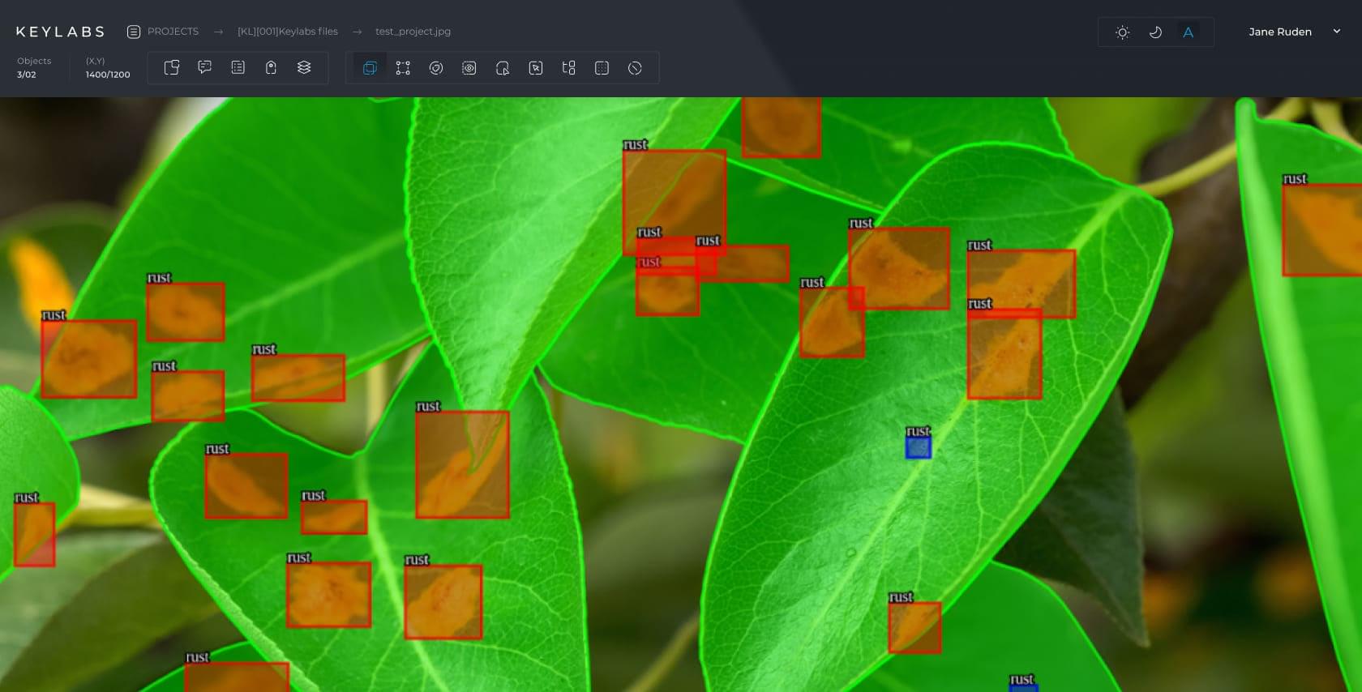The height and width of the screenshot is (692, 1362).
Task: Click the tag label icon
Action: pyautogui.click(x=271, y=67)
